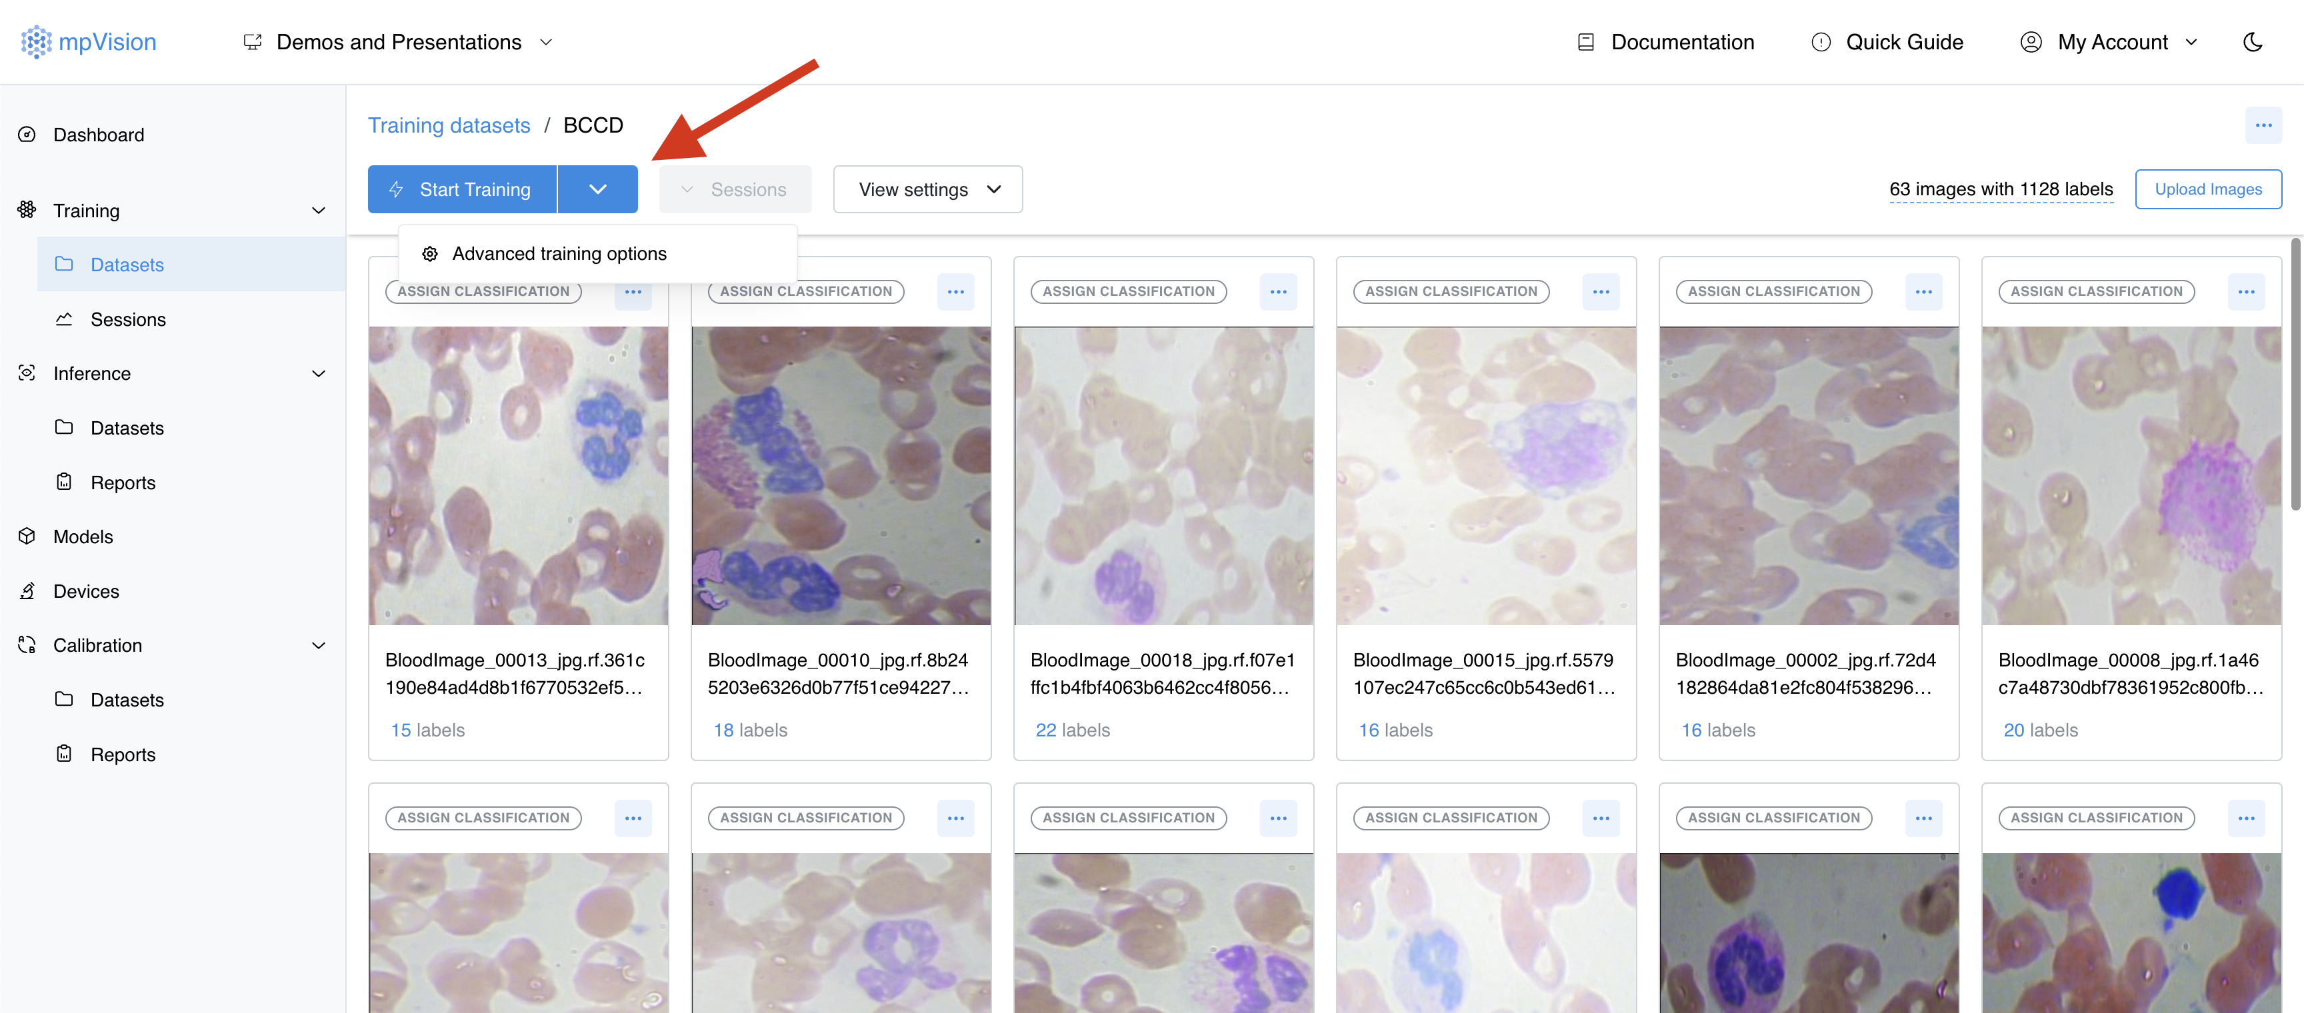The height and width of the screenshot is (1013, 2304).
Task: Expand the Start Training dropdown arrow
Action: coord(597,189)
